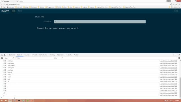This screenshot has height=102, width=181.
Task: Open the 'Other bookmarks' folder
Action: tap(174, 7)
